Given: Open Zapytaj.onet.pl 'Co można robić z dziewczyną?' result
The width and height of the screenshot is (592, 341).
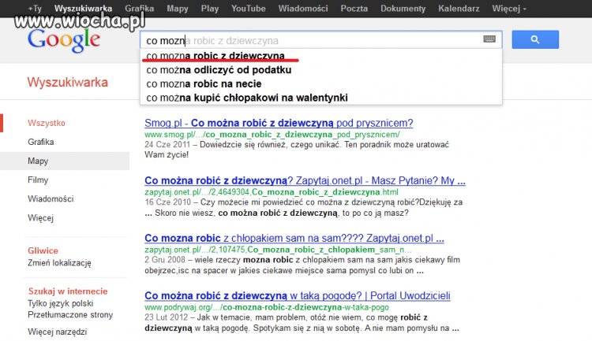Looking at the screenshot, I should tap(305, 180).
